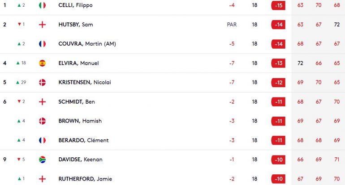345x185 pixels.
Task: Click the green up arrow for Elvira's 18 places
Action: (18, 63)
